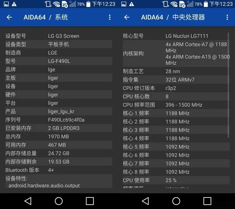The width and height of the screenshot is (235, 209).
Task: Tap battery icon in right status bar
Action: coord(206,4)
